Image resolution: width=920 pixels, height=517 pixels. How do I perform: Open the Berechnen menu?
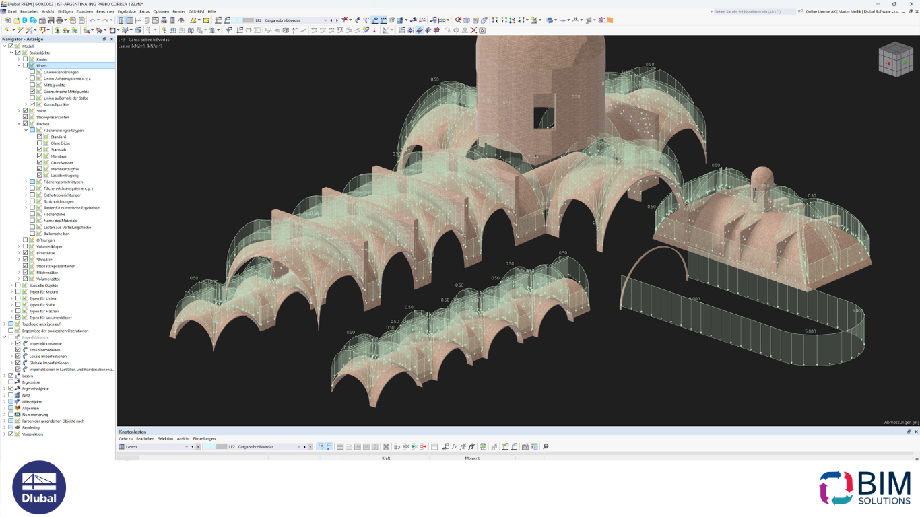point(105,11)
